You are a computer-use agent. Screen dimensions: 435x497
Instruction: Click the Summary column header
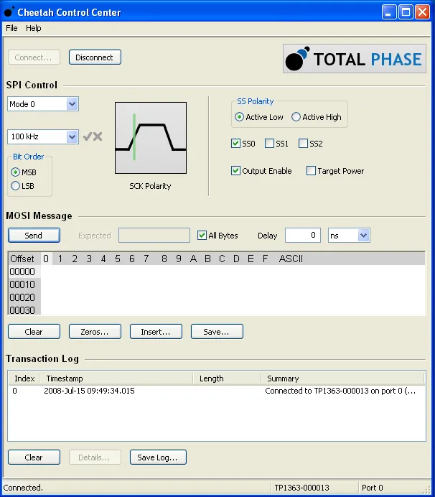click(342, 378)
